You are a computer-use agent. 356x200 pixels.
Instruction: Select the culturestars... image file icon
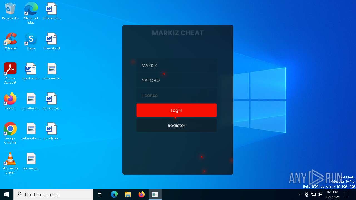coord(31,132)
